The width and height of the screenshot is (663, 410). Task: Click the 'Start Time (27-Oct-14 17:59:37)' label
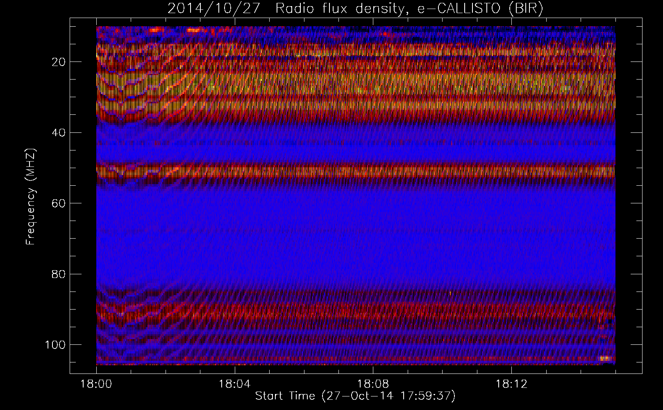[x=355, y=396]
